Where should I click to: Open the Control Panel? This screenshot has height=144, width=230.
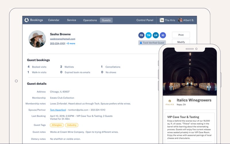point(145,20)
